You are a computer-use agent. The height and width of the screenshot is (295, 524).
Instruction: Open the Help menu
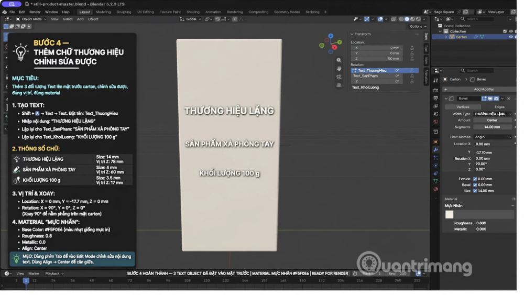65,12
